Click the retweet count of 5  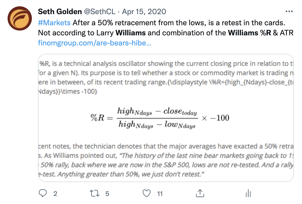(107, 194)
